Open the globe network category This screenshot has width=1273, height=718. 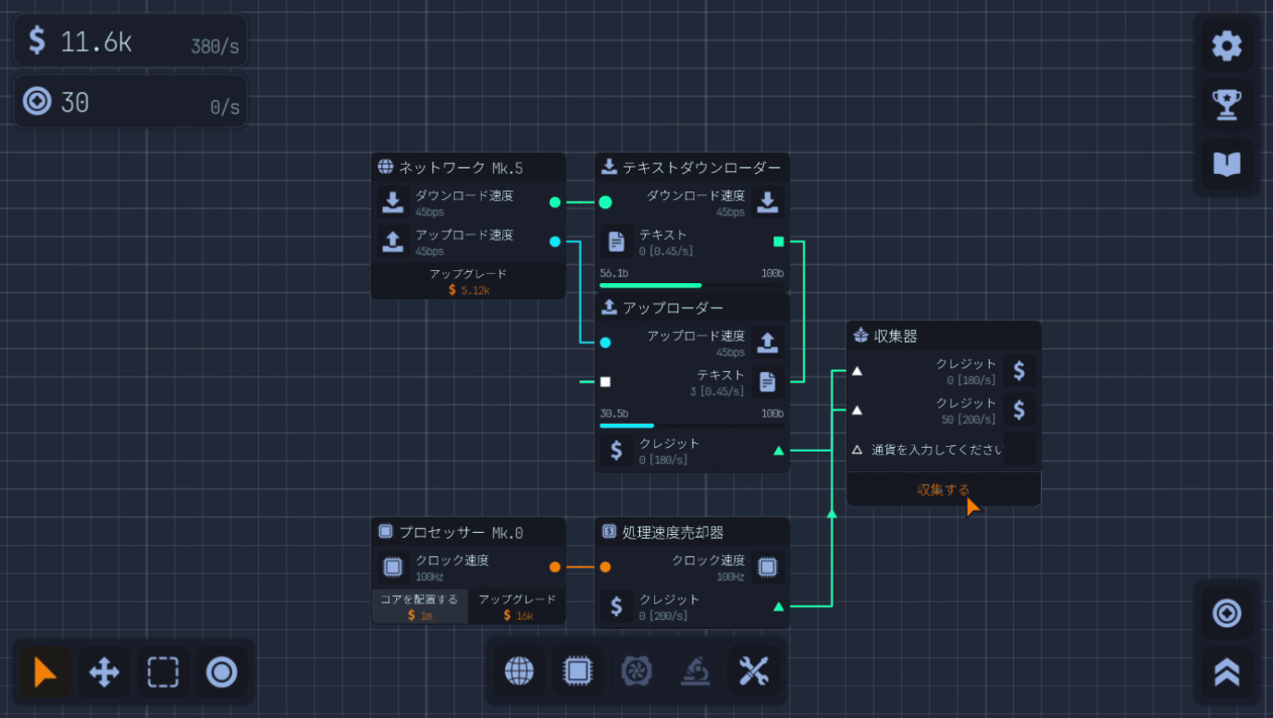tap(519, 672)
